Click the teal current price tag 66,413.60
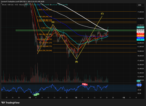This screenshot has height=106, width=146. [x=141, y=27]
